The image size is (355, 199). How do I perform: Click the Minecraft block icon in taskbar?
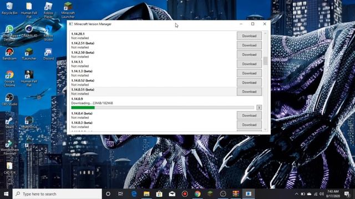(x=210, y=194)
